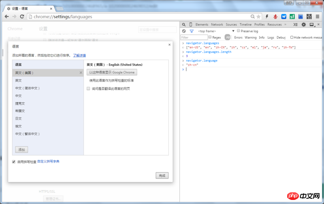Image resolution: width=324 pixels, height=204 pixels.
Task: Click 以这种语言显示 Google Chrome button
Action: click(x=112, y=72)
